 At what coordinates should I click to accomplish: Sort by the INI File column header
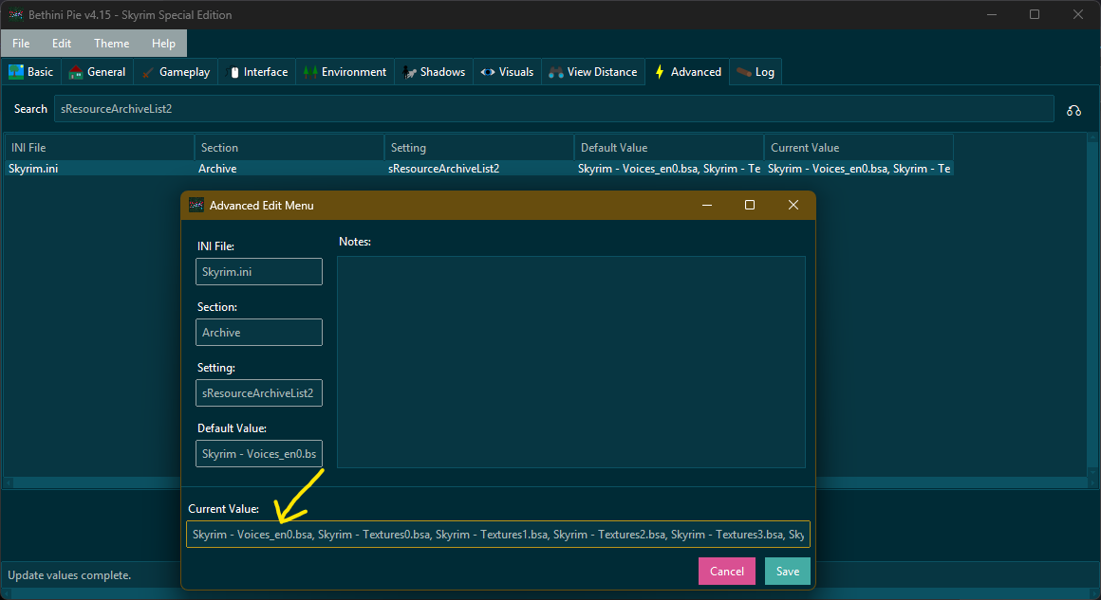pyautogui.click(x=100, y=147)
